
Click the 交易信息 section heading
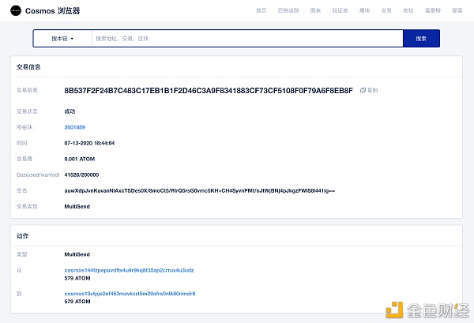pyautogui.click(x=28, y=67)
